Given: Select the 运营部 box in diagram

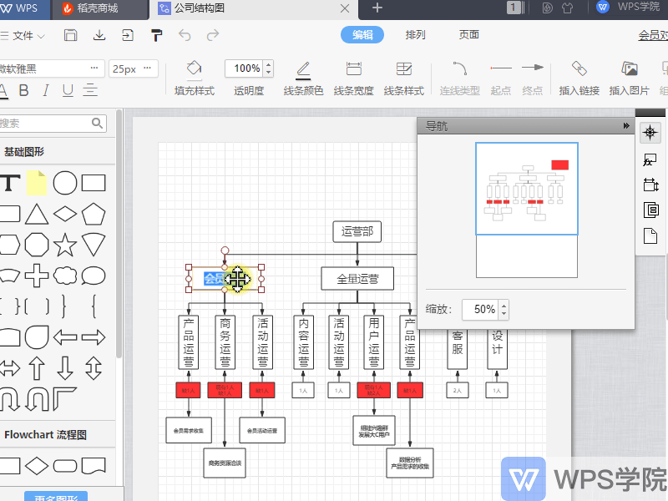Looking at the screenshot, I should pos(357,232).
